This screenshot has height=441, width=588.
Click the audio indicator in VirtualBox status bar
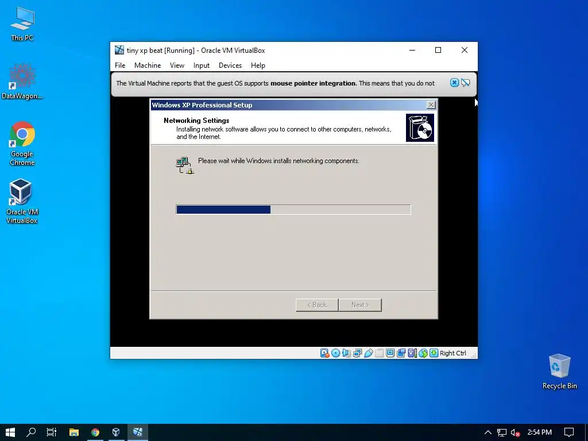tap(346, 353)
